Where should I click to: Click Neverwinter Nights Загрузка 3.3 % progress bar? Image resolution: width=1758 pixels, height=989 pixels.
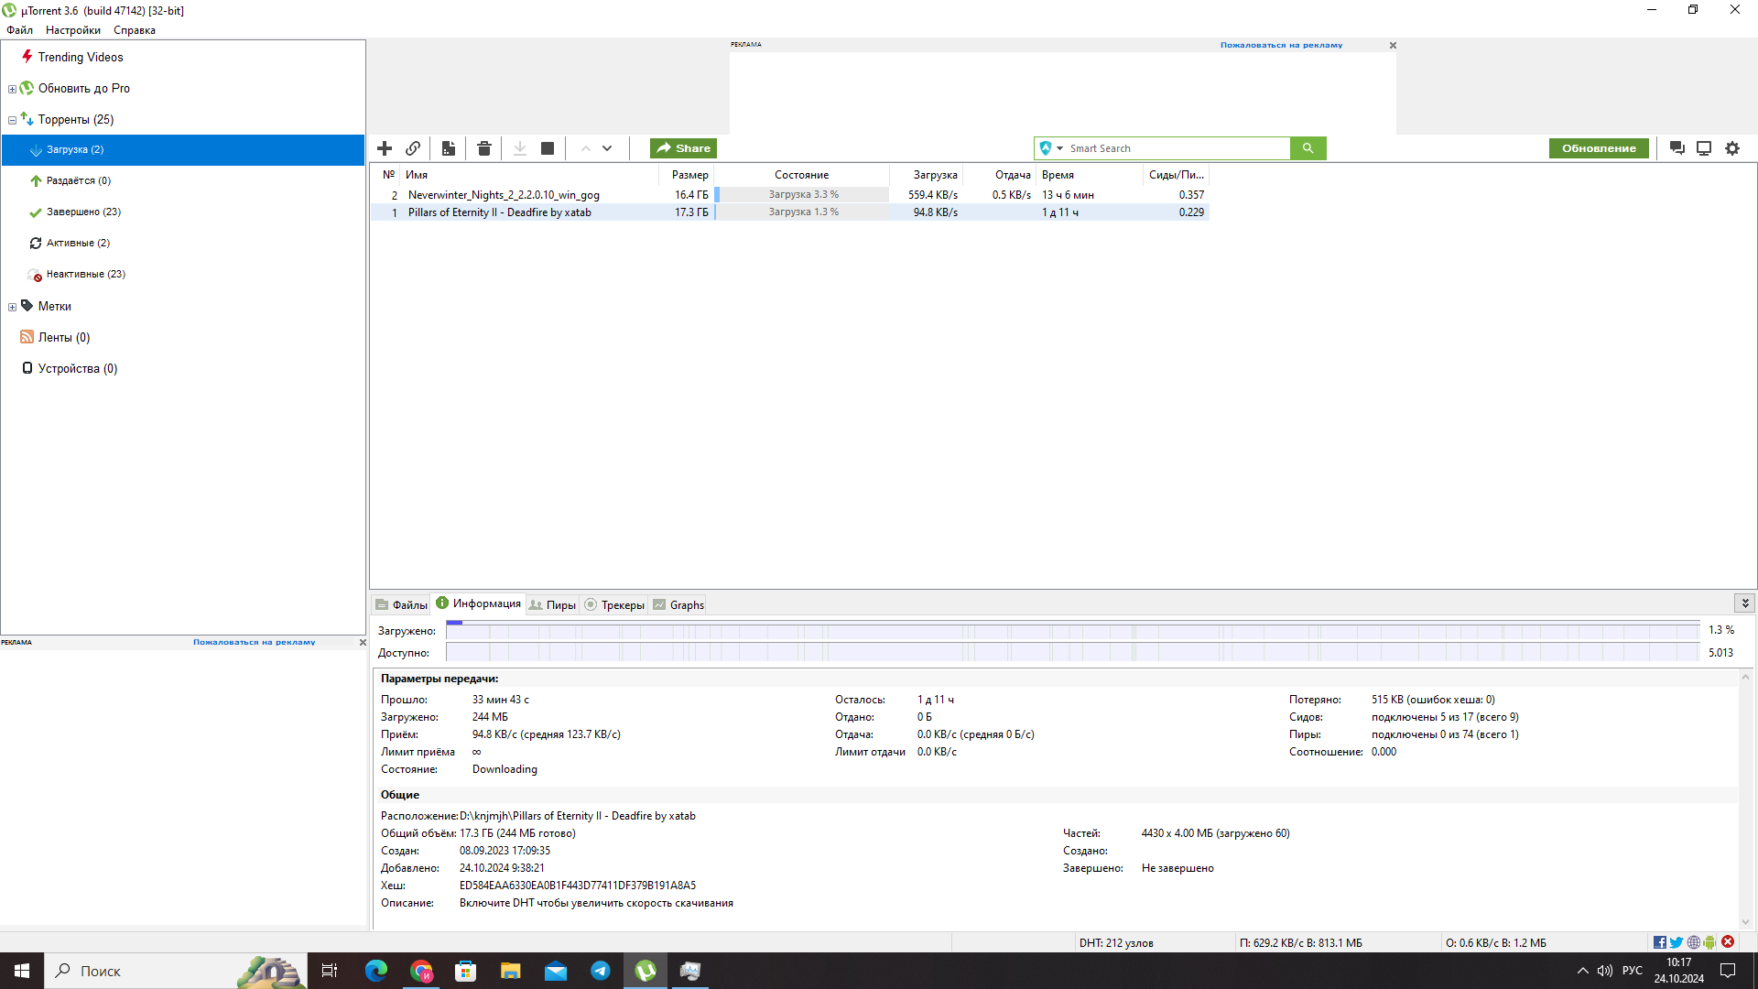click(x=801, y=194)
